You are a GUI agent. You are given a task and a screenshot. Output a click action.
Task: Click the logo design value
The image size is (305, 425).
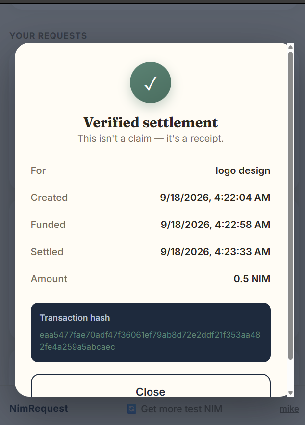(x=243, y=170)
